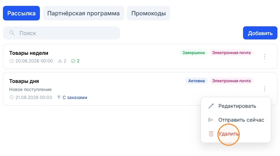The height and width of the screenshot is (156, 280).
Task: Open three-dot menu for Товары дня
Action: tap(265, 89)
